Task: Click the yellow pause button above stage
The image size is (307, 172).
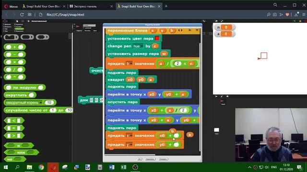Action: point(300,21)
